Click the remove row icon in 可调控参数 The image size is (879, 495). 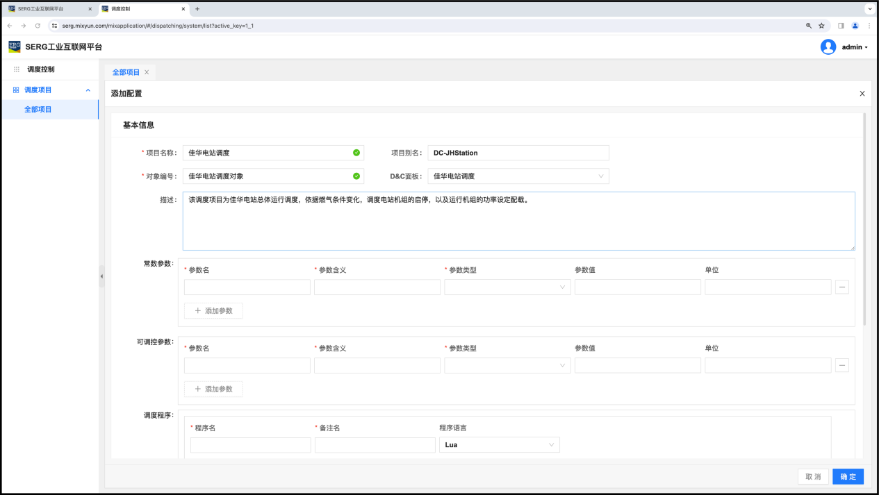[841, 366]
